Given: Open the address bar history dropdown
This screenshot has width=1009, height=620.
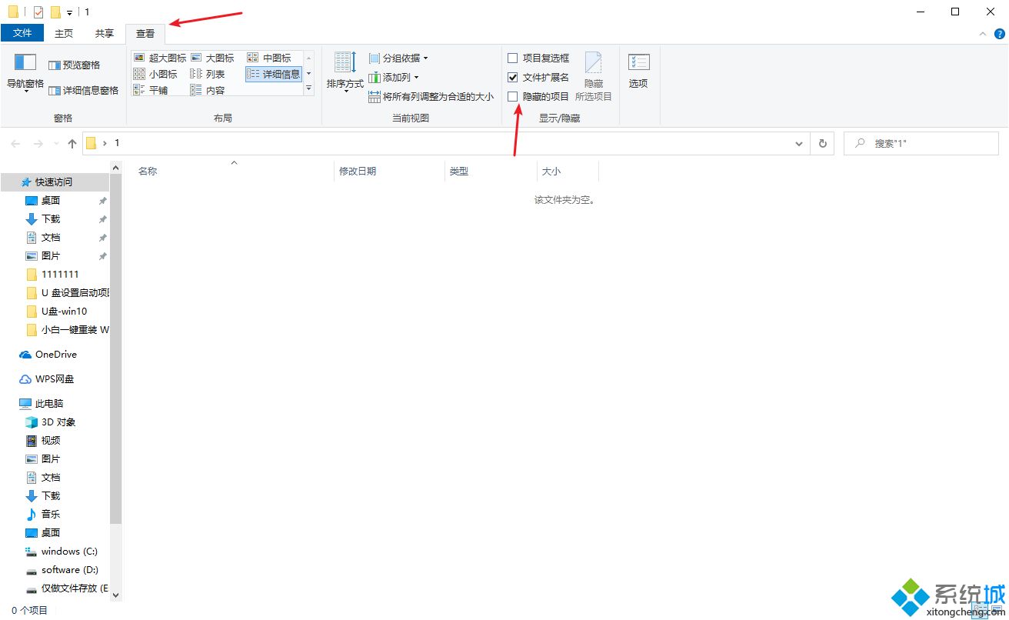Looking at the screenshot, I should point(799,143).
